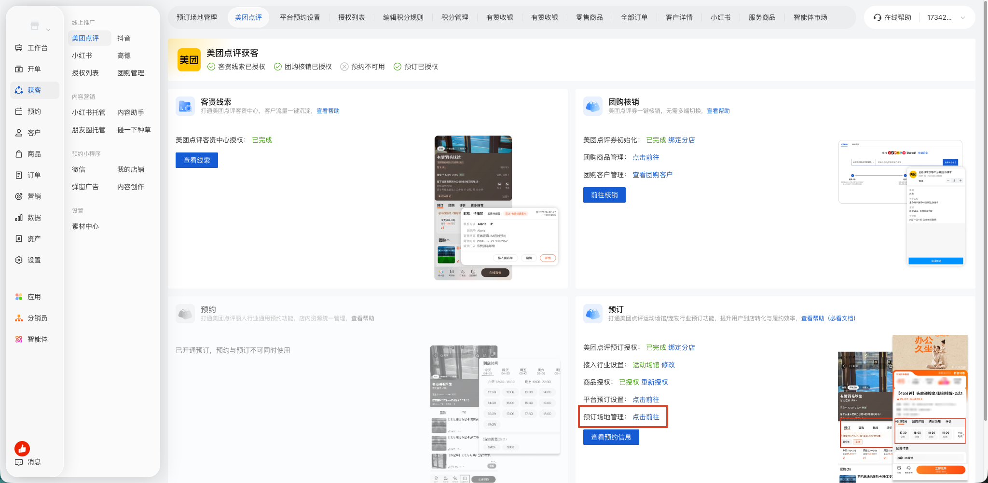Image resolution: width=988 pixels, height=483 pixels.
Task: Open the 积分管理 tab
Action: pos(455,17)
